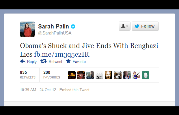View the 200 favorites list
Screen dimensions: 179x115
52,75
